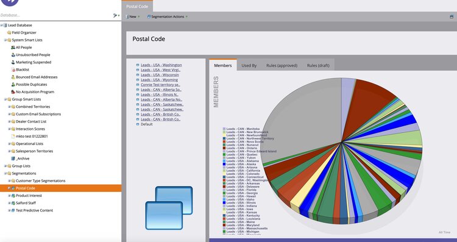Screen dimensions: 457x242
Task: Click the mkto test 01222801 list icon
Action: 13,136
